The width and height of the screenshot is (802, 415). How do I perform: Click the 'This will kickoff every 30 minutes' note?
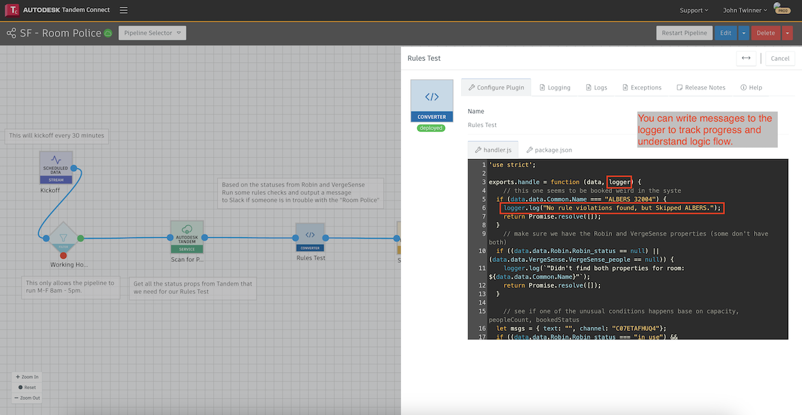(x=57, y=135)
